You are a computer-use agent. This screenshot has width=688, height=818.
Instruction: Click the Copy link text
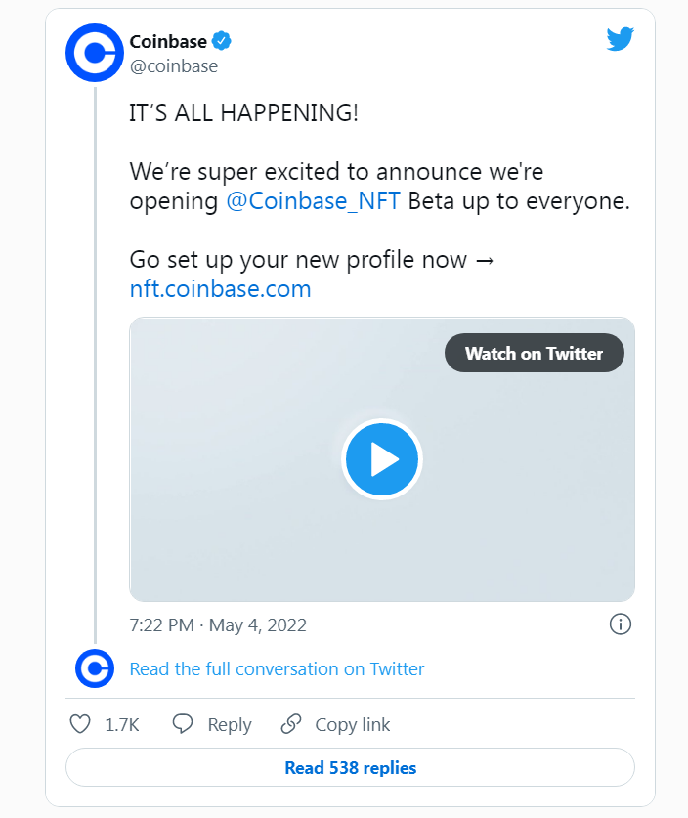point(353,724)
